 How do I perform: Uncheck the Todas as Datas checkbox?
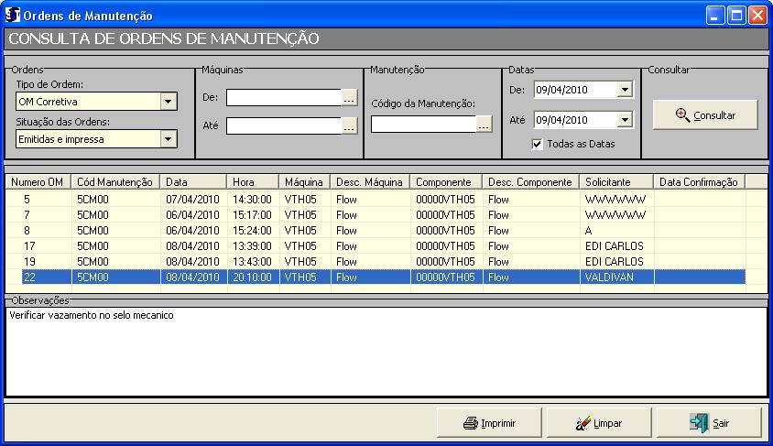click(538, 144)
